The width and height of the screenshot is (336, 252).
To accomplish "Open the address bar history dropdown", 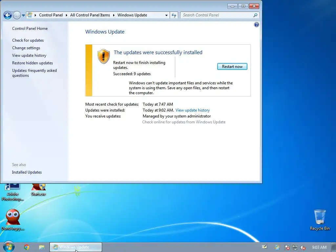I will 166,15.
